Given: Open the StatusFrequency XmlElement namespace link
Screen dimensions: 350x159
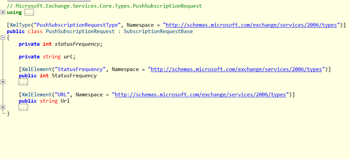Looking at the screenshot, I should 237,69.
